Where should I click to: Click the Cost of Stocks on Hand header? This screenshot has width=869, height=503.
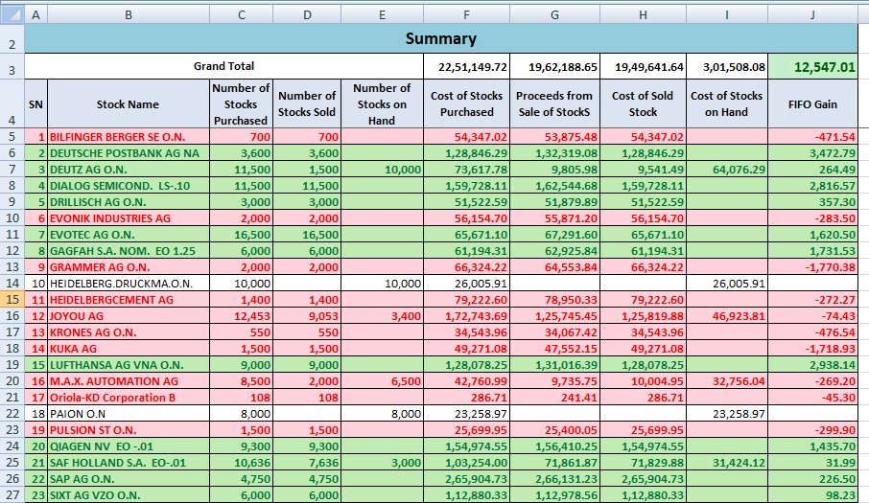[727, 104]
